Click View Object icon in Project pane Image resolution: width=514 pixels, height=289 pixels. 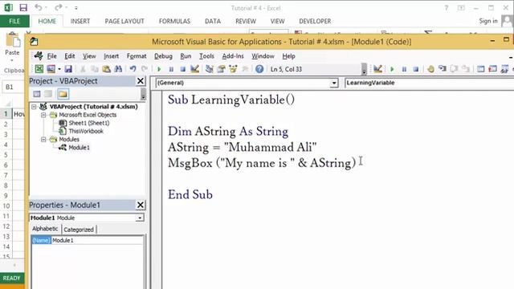(48, 94)
